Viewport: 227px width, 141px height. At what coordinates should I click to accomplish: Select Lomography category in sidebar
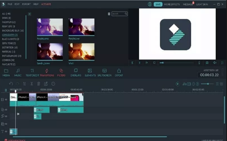pos(10,35)
